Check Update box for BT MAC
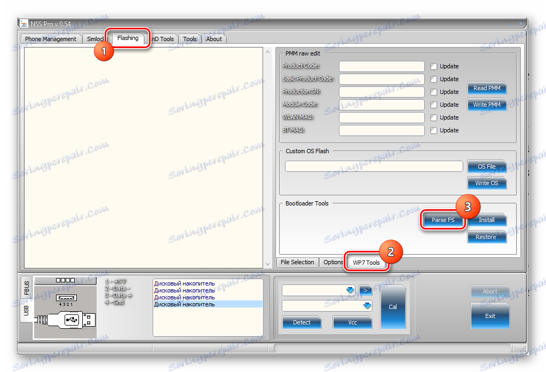 pyautogui.click(x=433, y=130)
